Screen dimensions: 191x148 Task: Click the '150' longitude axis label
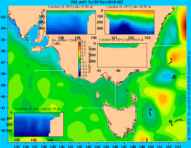(151, 147)
